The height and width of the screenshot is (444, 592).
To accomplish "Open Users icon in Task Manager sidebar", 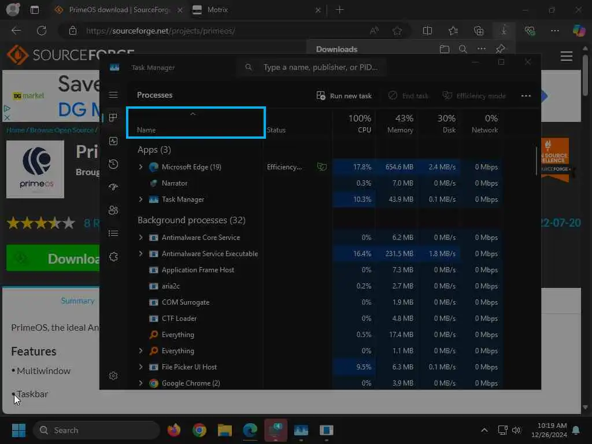I will point(113,210).
